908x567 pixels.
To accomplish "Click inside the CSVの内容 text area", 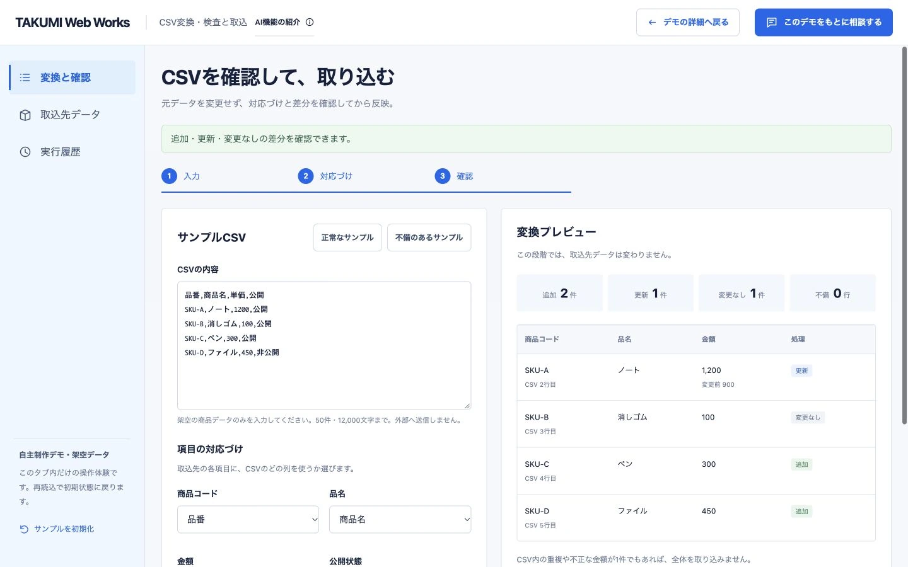I will click(324, 346).
